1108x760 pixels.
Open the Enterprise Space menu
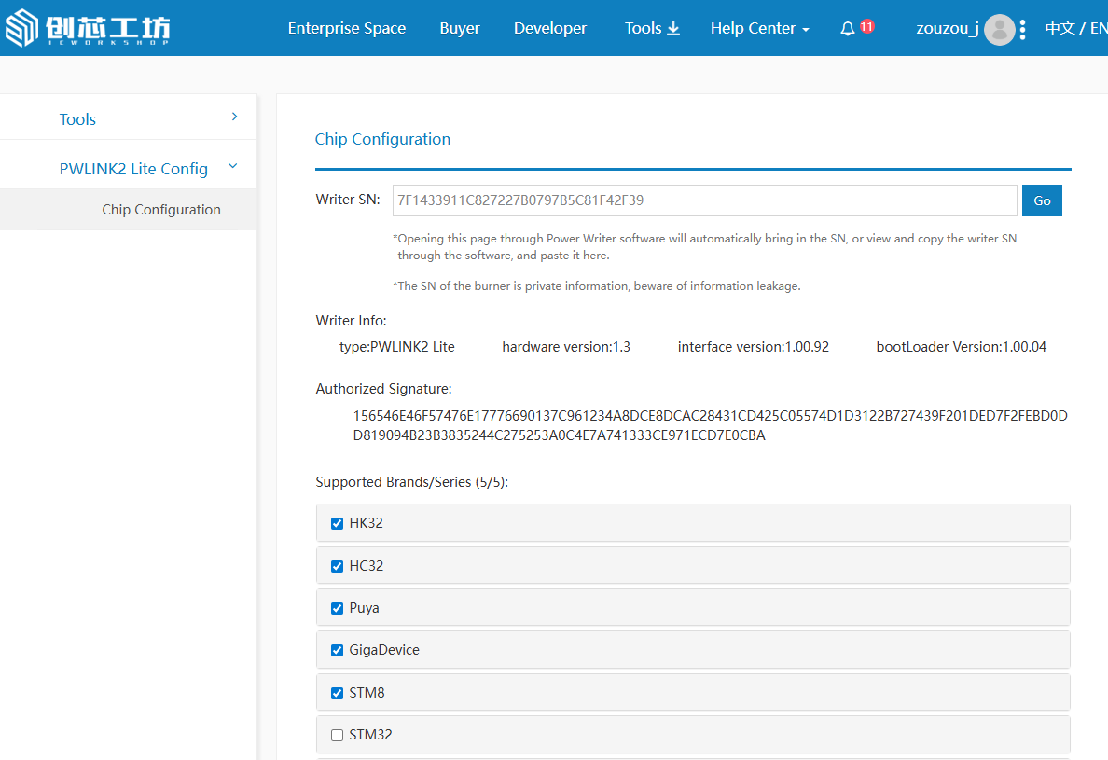(x=346, y=29)
